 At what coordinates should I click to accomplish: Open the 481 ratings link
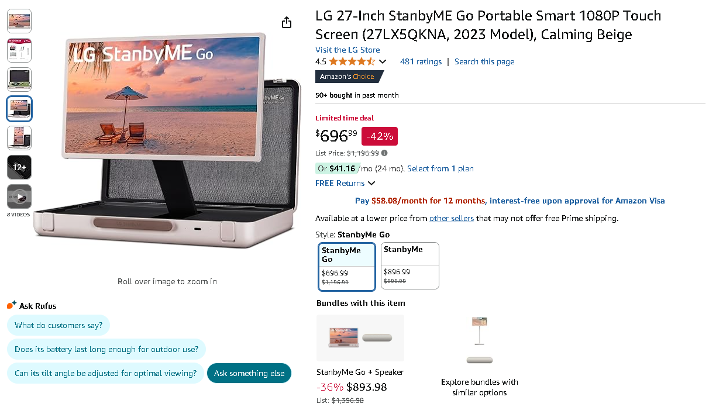[x=421, y=61]
